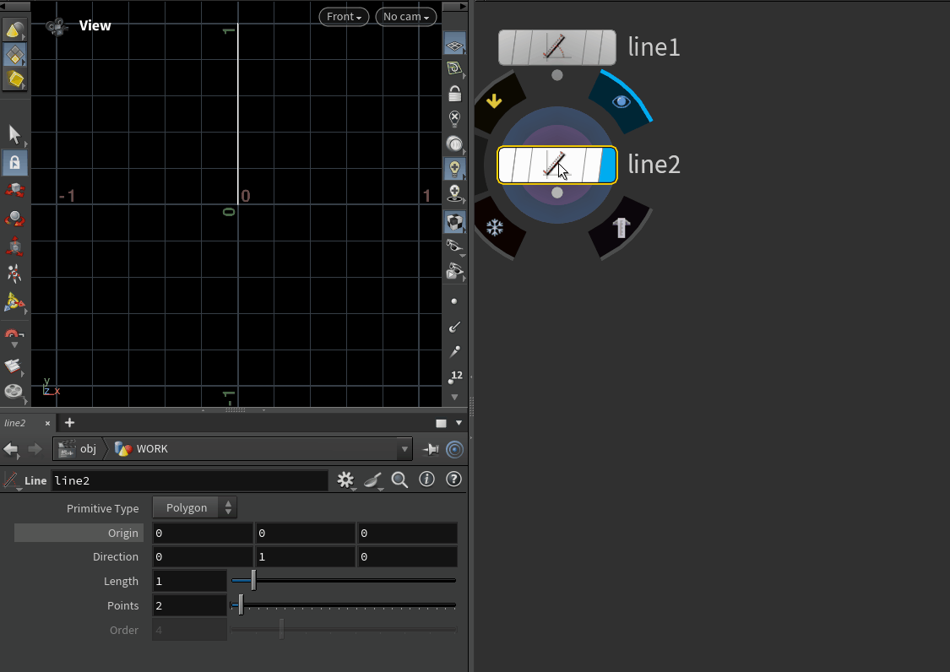Toggle the reference grid plane display
This screenshot has height=672, width=950.
pos(454,44)
